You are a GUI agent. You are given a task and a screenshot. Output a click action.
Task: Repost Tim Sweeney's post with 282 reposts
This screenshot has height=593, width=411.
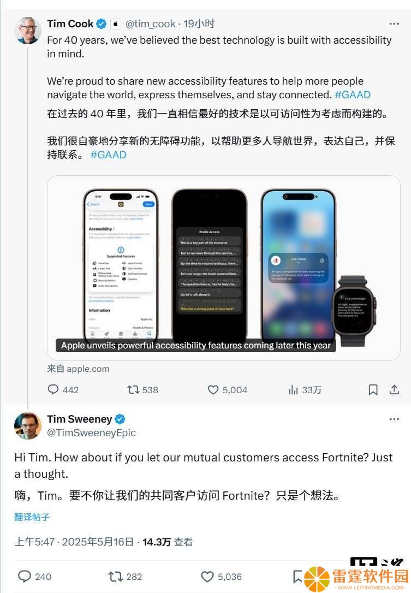(x=115, y=577)
